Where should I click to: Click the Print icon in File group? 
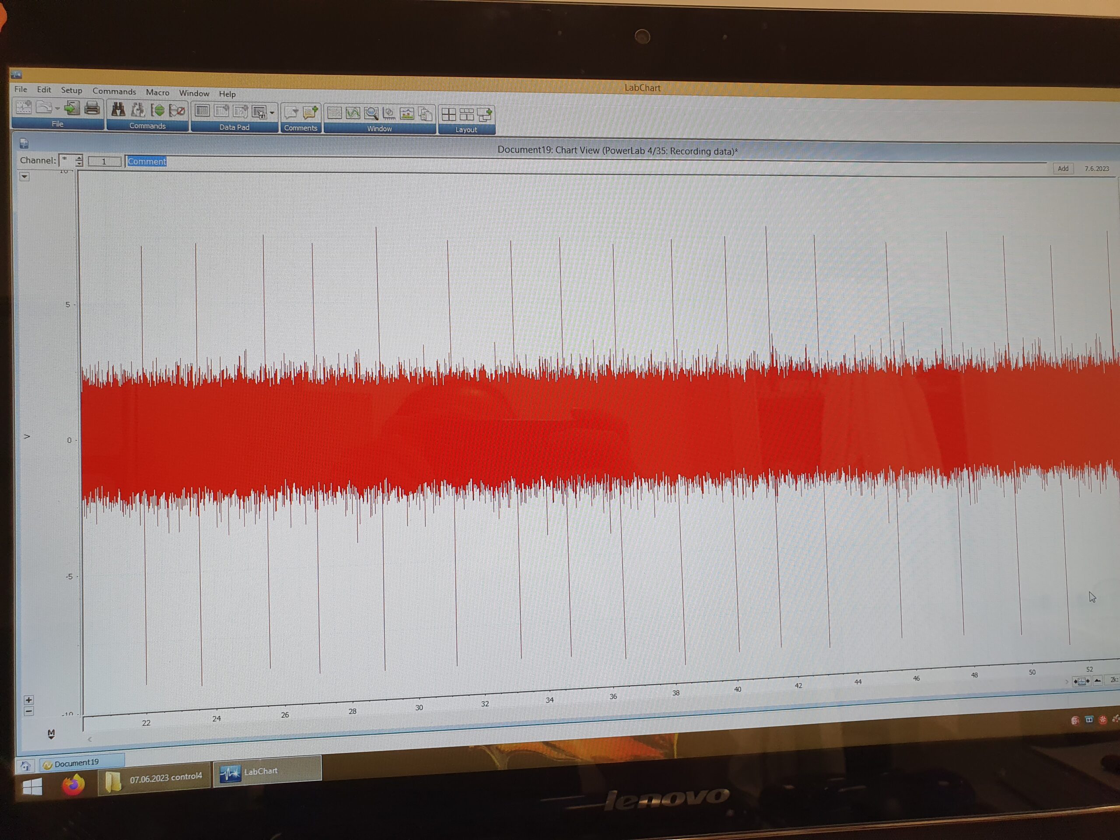click(92, 107)
